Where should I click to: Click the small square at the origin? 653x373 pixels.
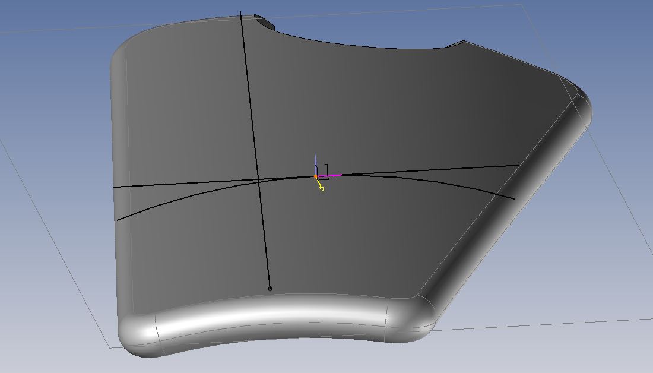322,172
